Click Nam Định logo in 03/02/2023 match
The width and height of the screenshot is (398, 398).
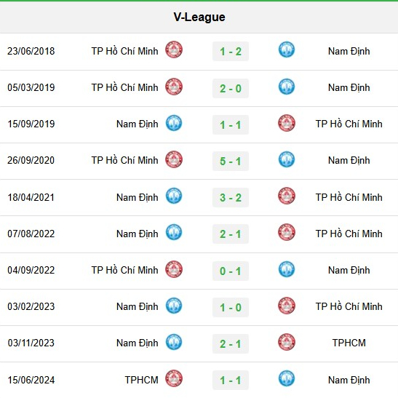click(174, 306)
